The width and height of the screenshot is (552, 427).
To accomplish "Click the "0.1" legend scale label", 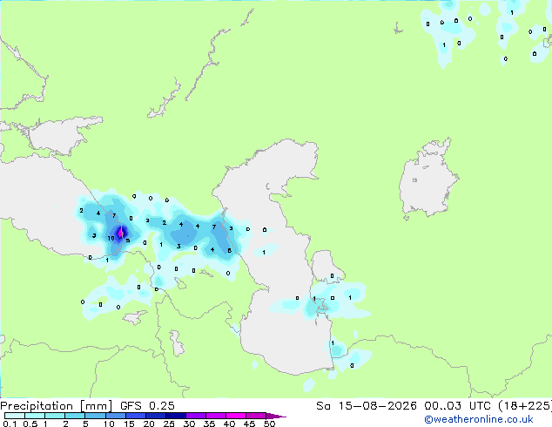I will point(10,424).
